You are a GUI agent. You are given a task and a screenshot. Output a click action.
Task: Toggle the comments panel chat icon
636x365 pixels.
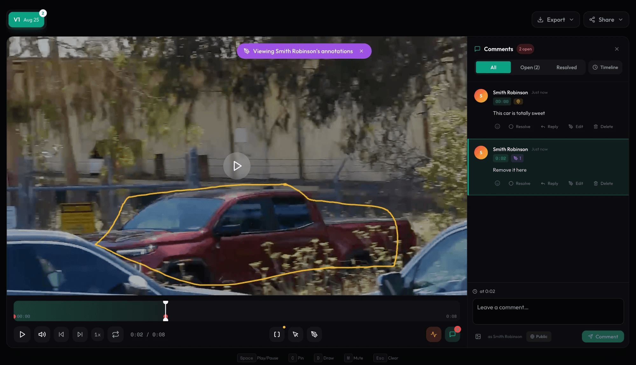[453, 335]
